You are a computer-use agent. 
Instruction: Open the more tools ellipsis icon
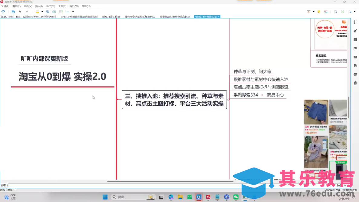pyautogui.click(x=68, y=12)
